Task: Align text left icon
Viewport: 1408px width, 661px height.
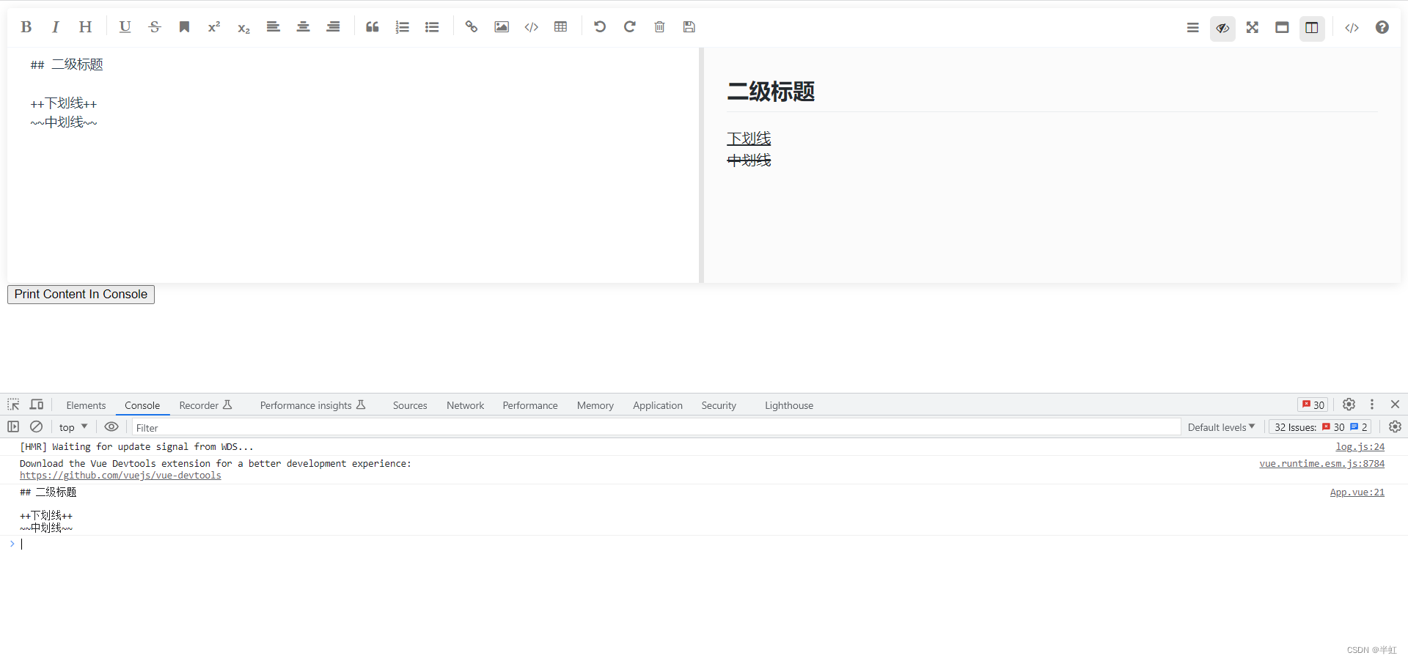Action: [x=274, y=27]
